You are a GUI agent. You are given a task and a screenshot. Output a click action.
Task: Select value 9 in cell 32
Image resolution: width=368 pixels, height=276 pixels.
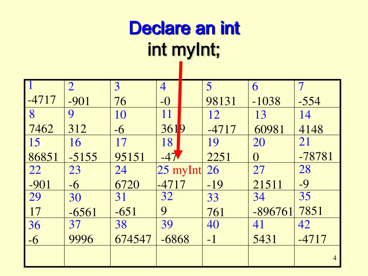point(164,211)
